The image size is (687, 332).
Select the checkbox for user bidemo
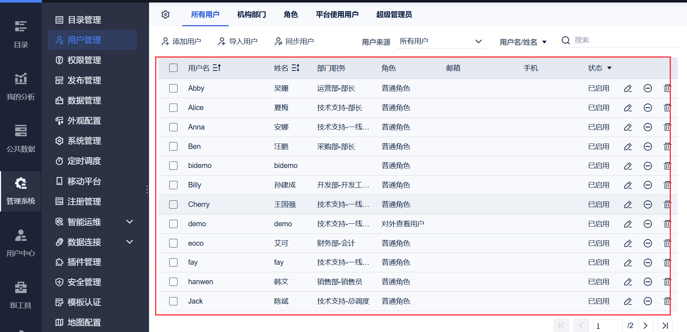[x=174, y=165]
